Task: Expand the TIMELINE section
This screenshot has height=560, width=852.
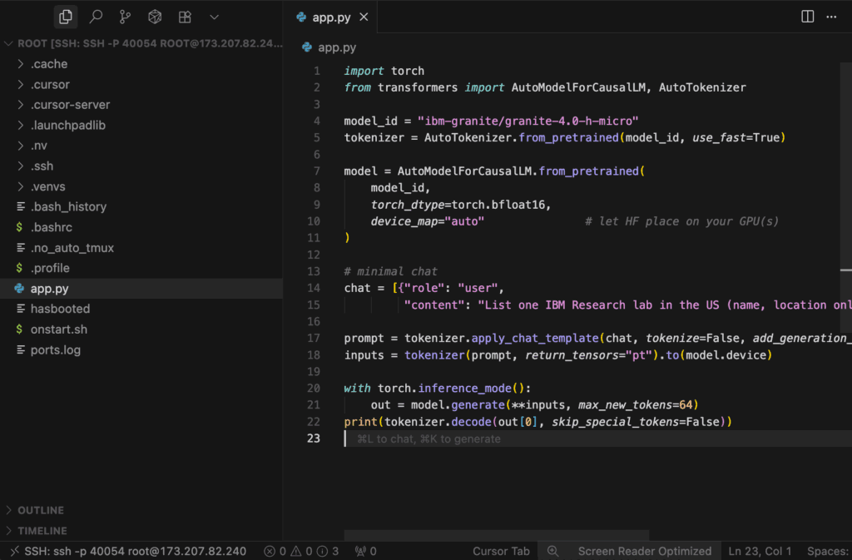Action: 42,531
